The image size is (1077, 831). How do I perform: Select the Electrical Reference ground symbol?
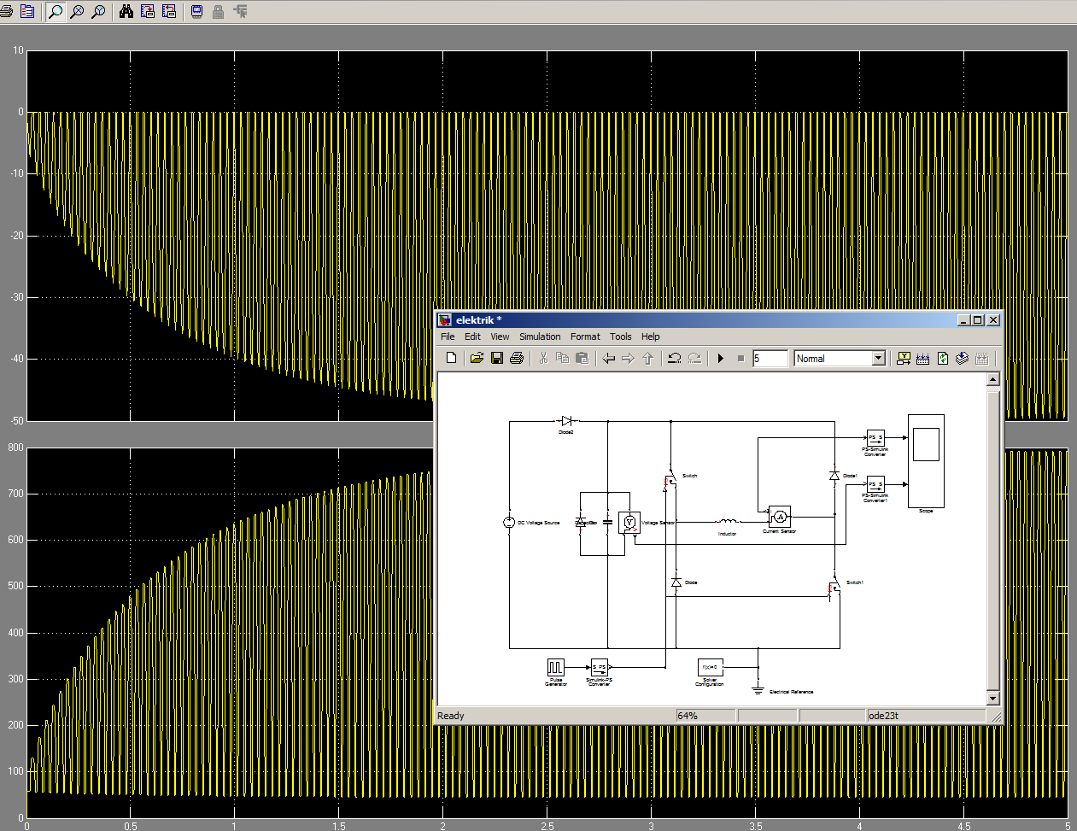coord(758,689)
